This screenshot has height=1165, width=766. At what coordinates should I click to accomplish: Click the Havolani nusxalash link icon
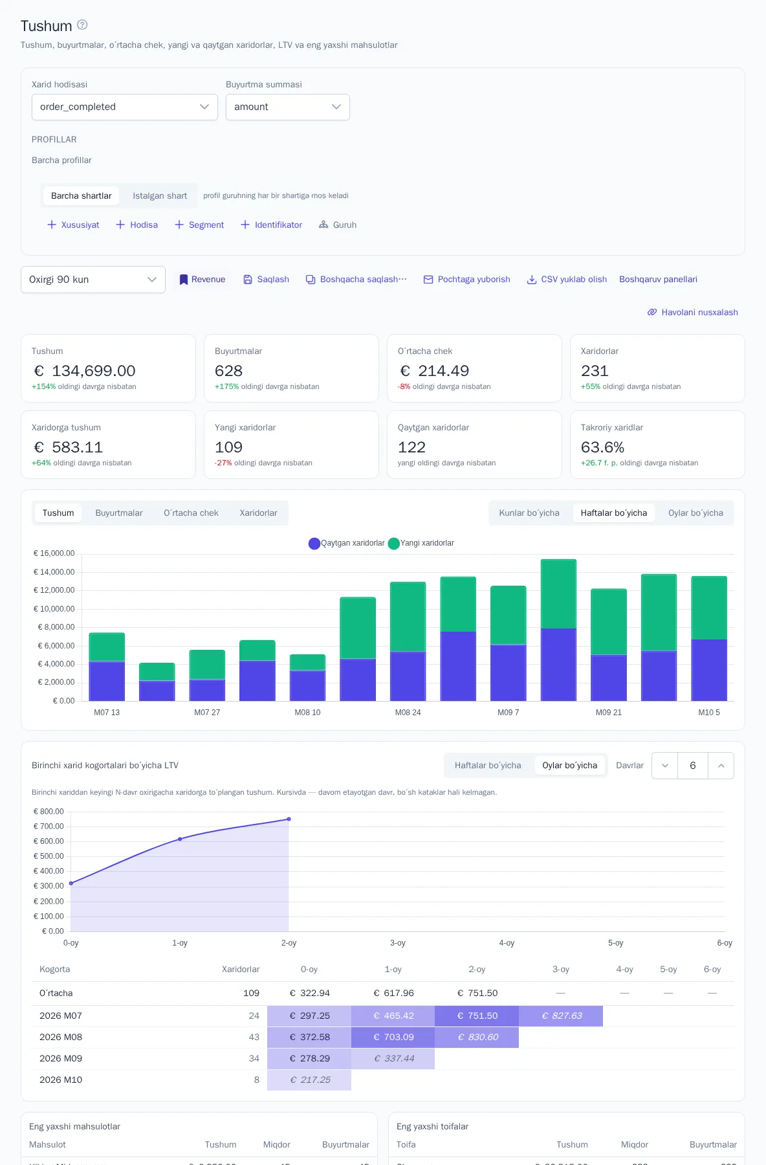[x=652, y=312]
